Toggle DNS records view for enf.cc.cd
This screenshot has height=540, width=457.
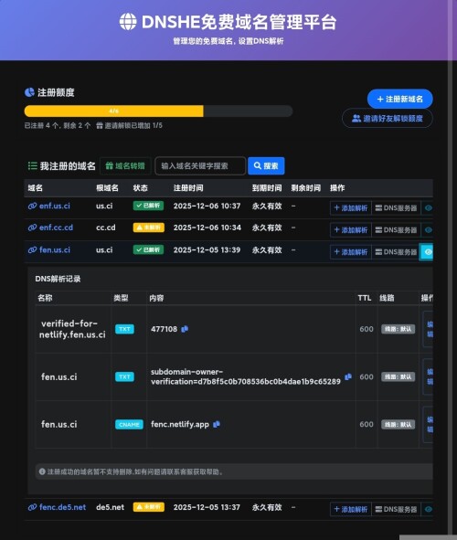(428, 230)
